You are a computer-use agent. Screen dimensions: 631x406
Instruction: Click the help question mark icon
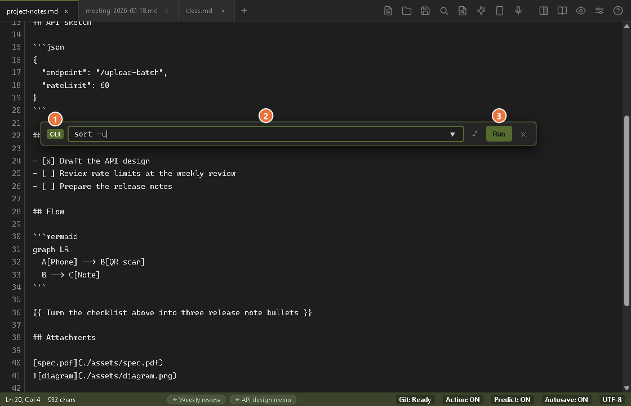[617, 11]
